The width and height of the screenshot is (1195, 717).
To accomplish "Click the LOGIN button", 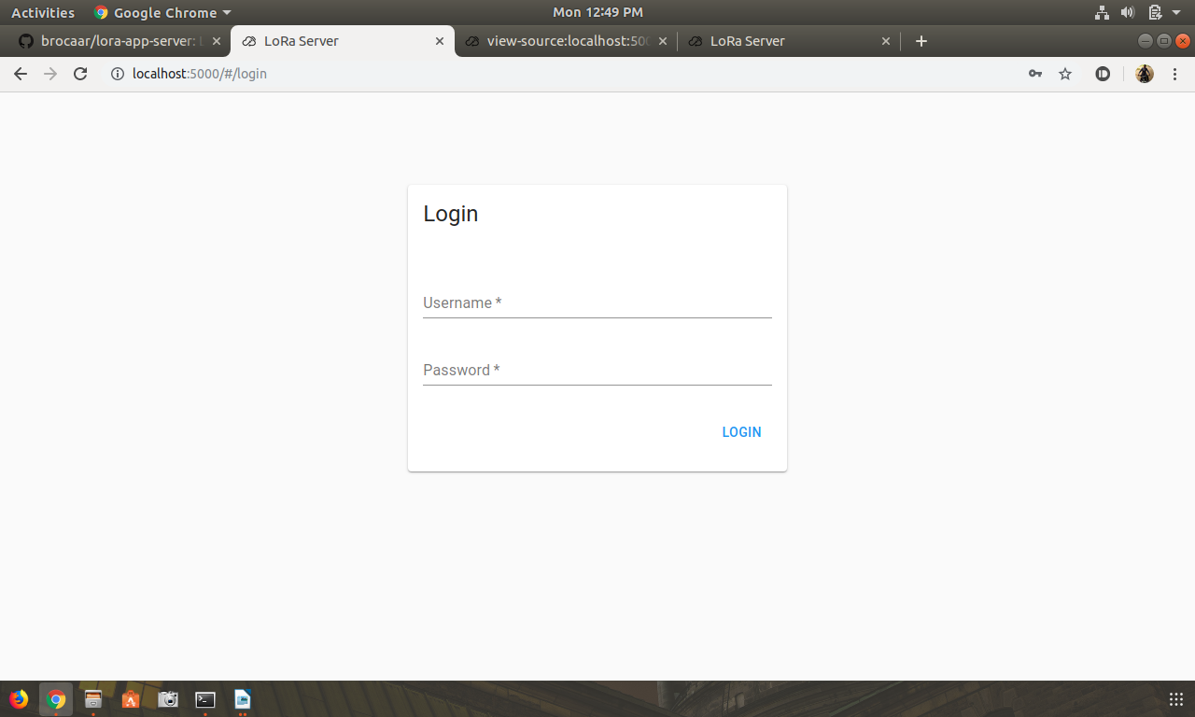I will tap(741, 432).
